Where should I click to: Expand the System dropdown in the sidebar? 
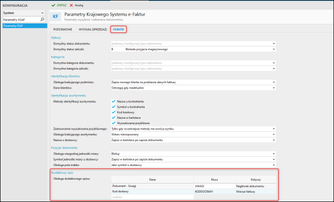42,13
